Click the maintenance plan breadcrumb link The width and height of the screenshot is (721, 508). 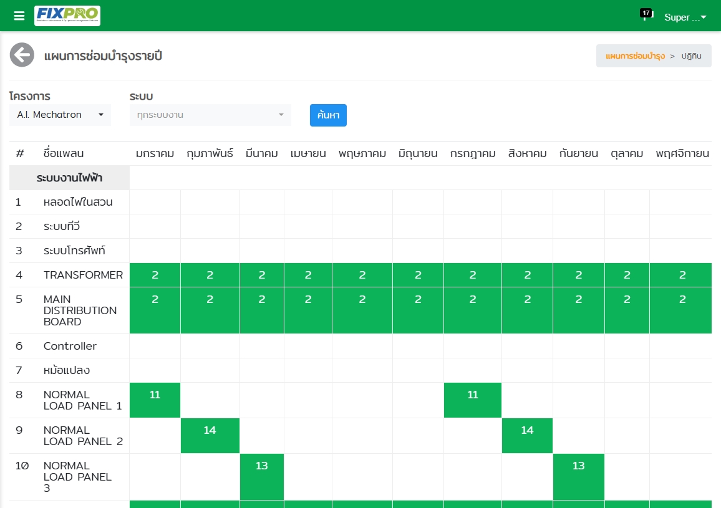click(x=634, y=56)
